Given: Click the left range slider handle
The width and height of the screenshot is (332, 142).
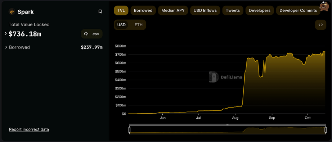Looking at the screenshot, I should pos(129,130).
